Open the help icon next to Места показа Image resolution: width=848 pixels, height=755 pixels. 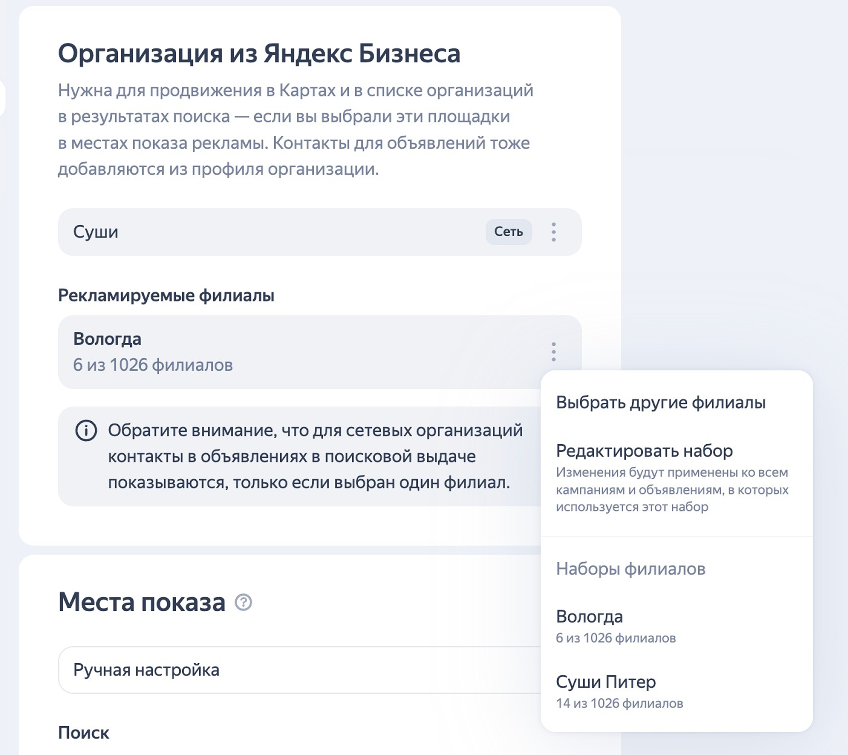point(243,602)
